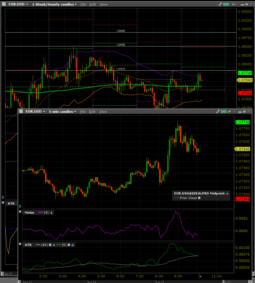The height and width of the screenshot is (283, 255).
Task: Click green 1.07745 price tag on hourly chart axis
Action: pyautogui.click(x=245, y=73)
